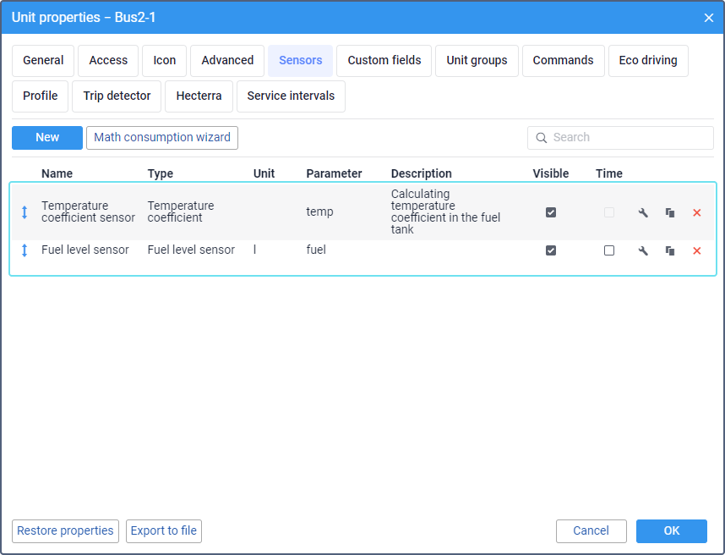Uncheck Visible for Fuel level sensor

(551, 250)
